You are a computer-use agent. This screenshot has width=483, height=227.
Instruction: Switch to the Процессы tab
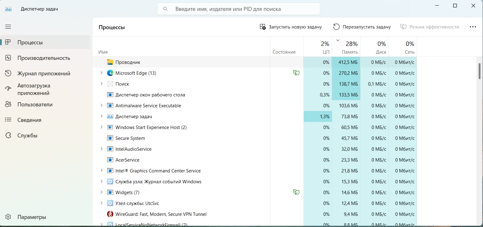tap(46, 42)
